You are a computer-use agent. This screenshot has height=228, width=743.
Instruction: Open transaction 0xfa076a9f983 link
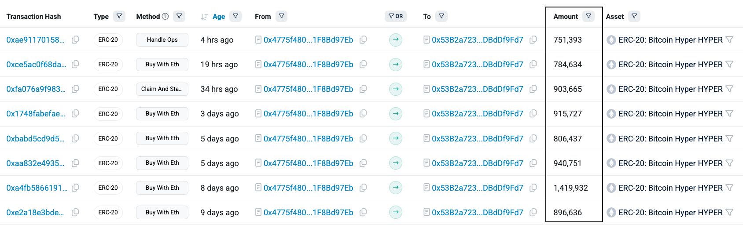[x=35, y=89]
